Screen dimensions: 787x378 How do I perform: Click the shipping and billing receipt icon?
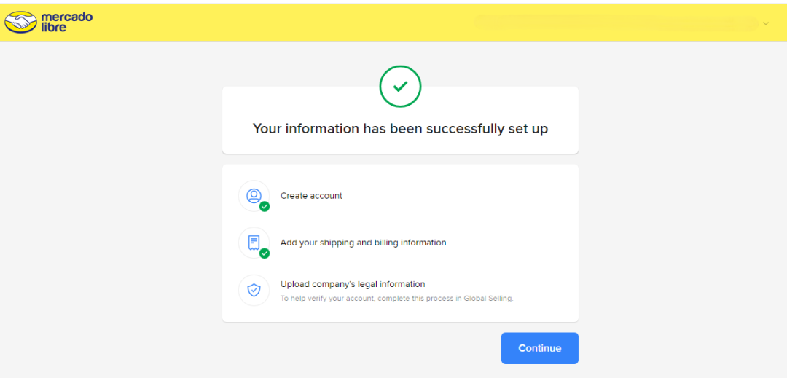(254, 243)
